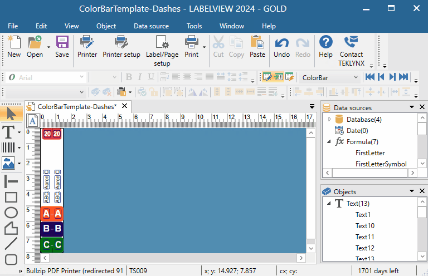428x276 pixels.
Task: Open the Data source menu
Action: pos(151,26)
